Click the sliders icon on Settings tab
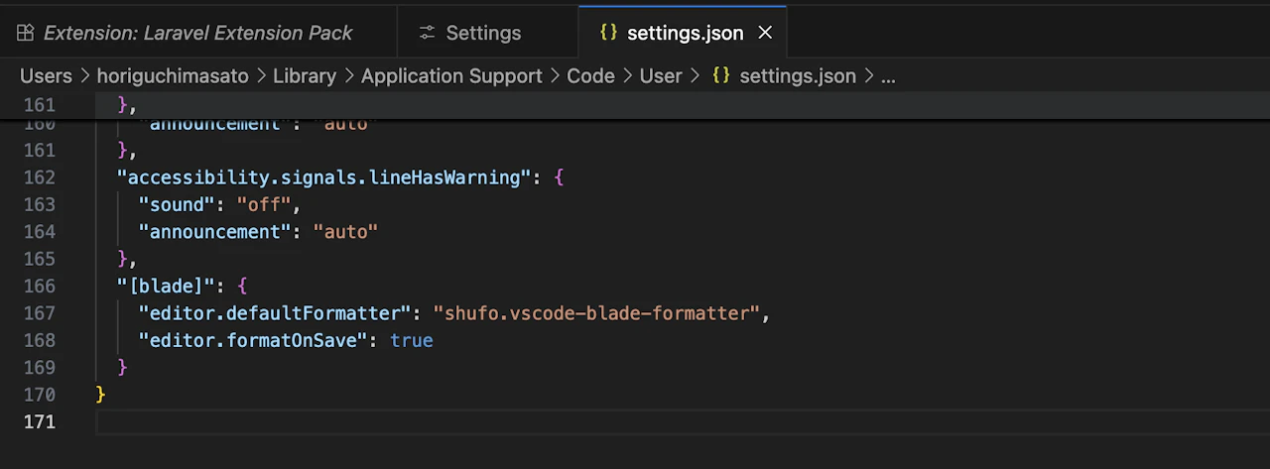1270x469 pixels. coord(428,33)
